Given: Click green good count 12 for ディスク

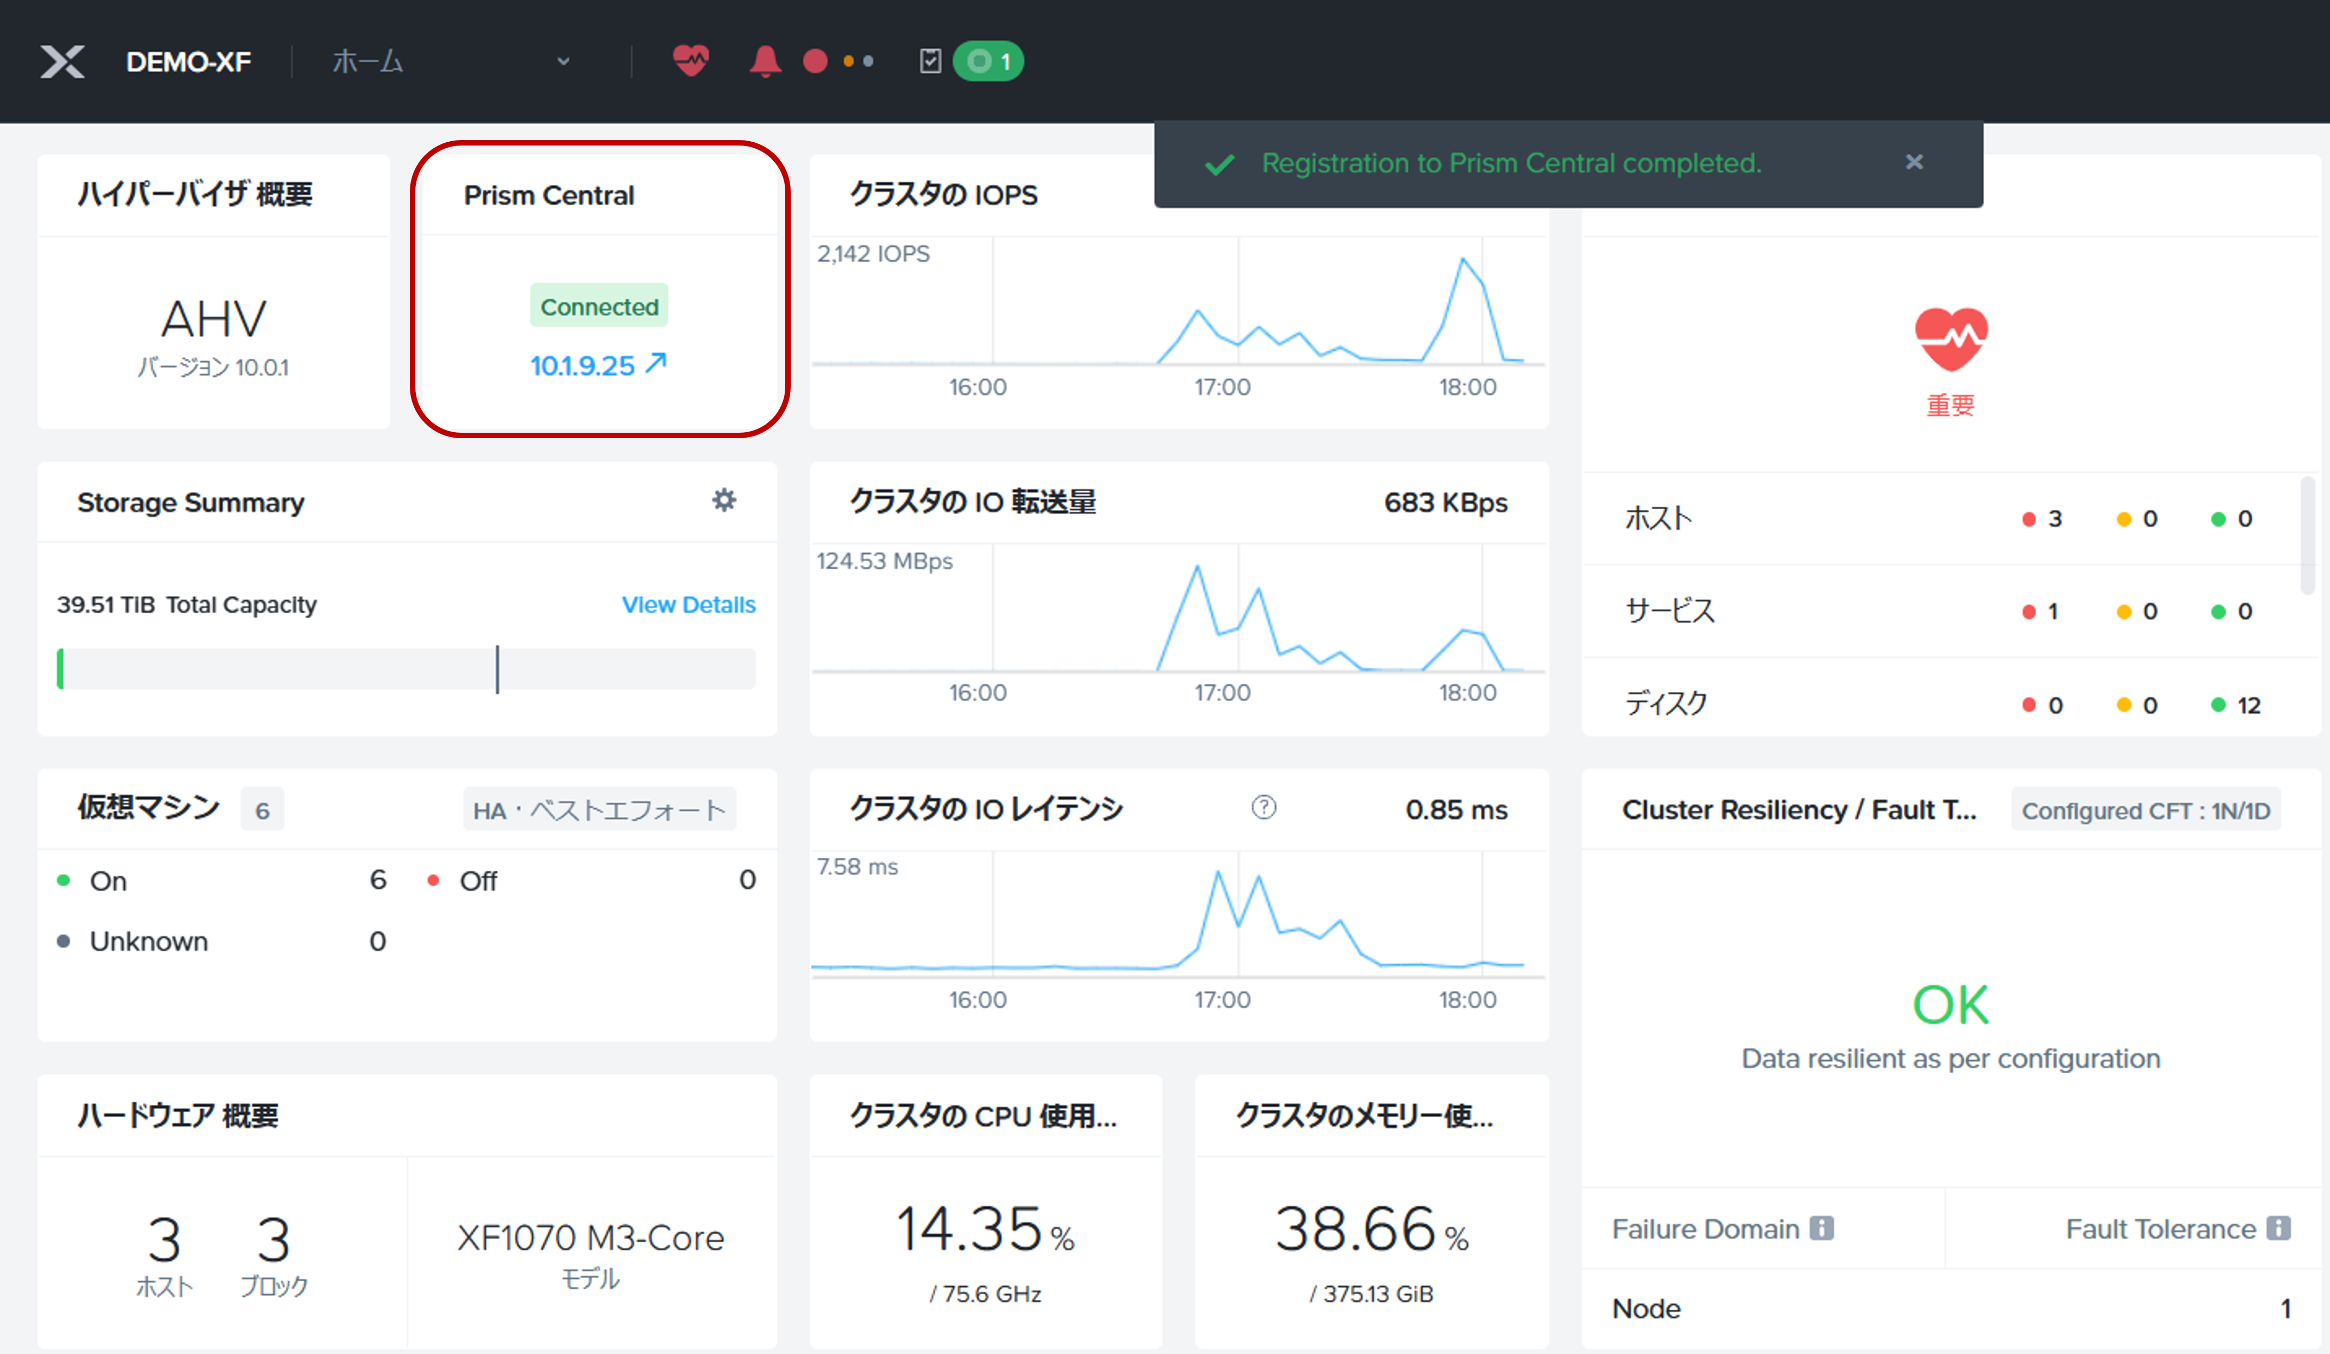Looking at the screenshot, I should pos(2236,705).
